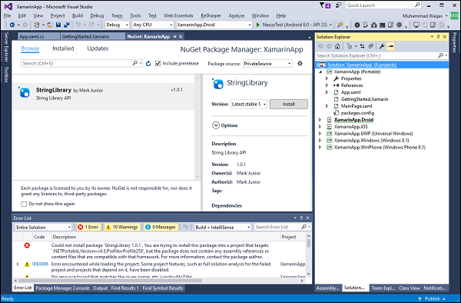Screen dimensions: 461x303
Task: Click the Error List vertical scrollbar
Action: pos(308,255)
